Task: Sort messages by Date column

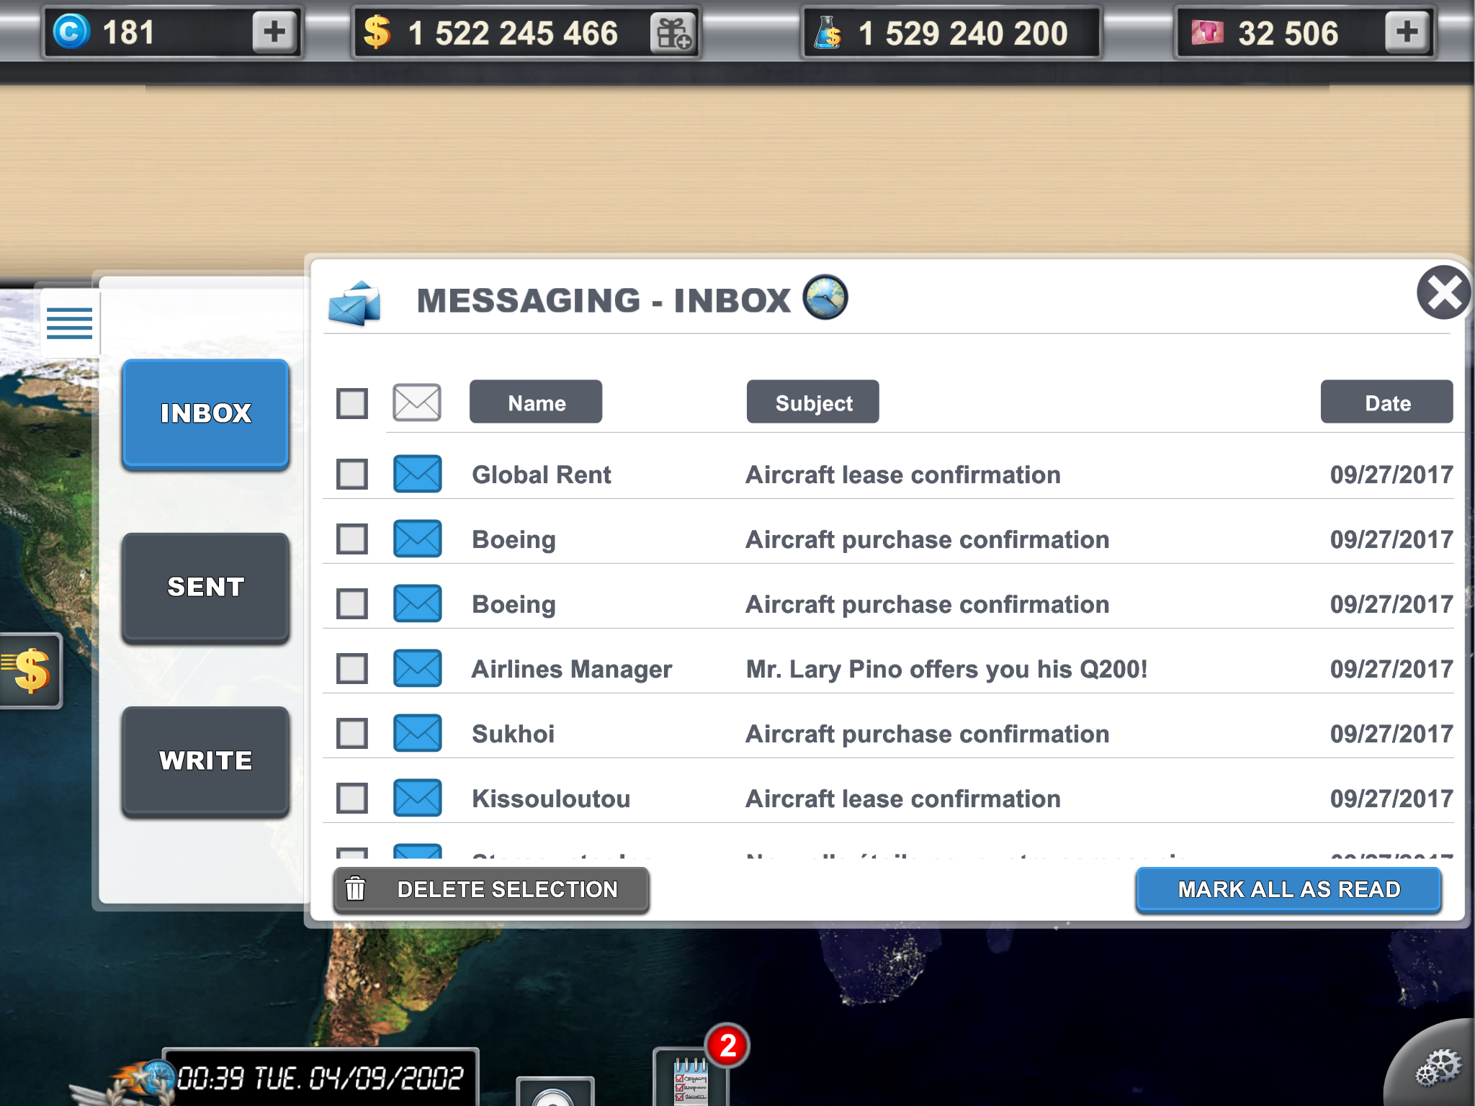Action: (x=1387, y=403)
